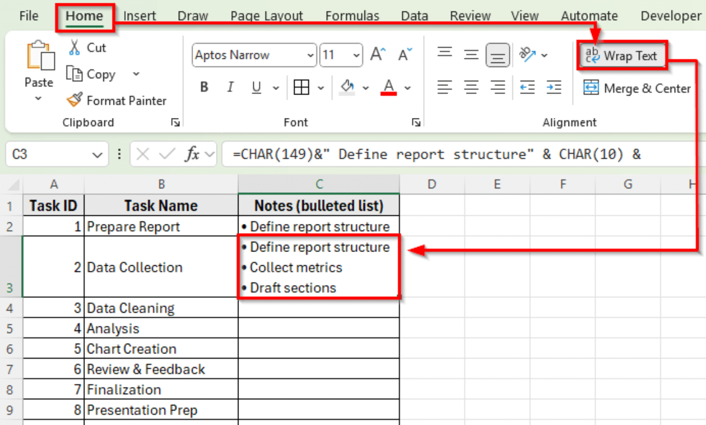Increase the cell indent
This screenshot has width=706, height=425.
[554, 87]
